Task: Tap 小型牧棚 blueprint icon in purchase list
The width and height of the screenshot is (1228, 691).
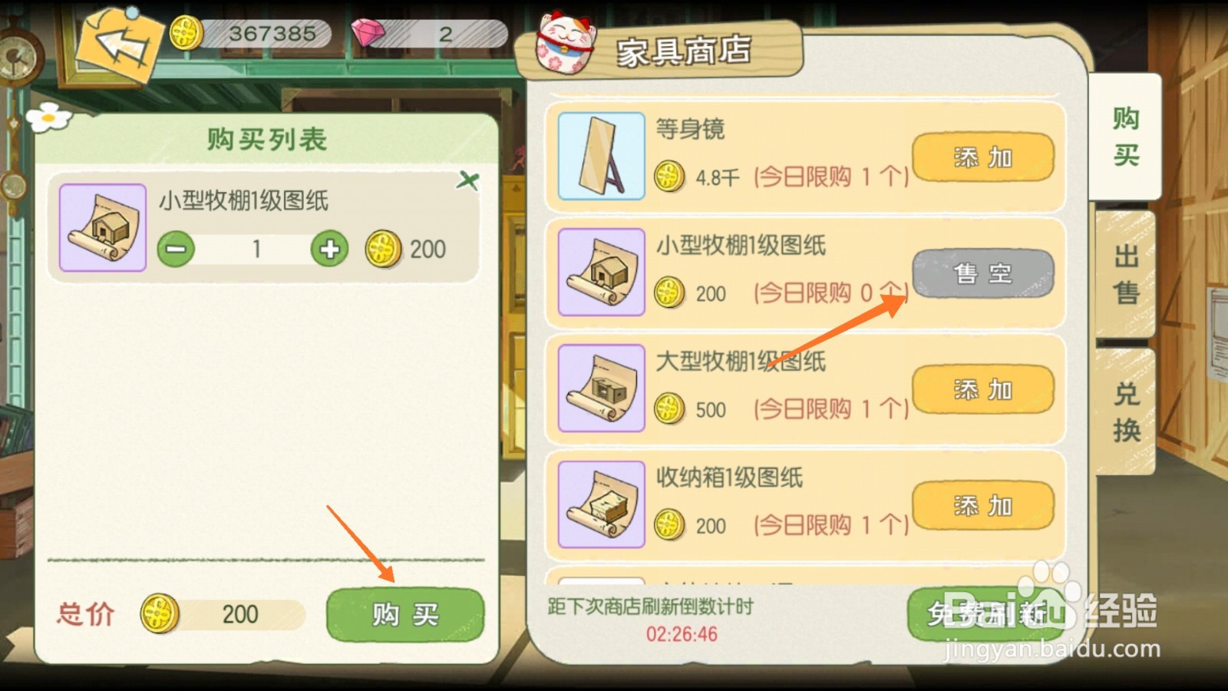Action: (103, 227)
